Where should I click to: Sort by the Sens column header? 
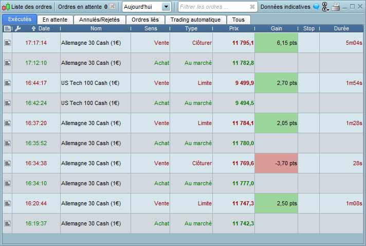(x=151, y=28)
